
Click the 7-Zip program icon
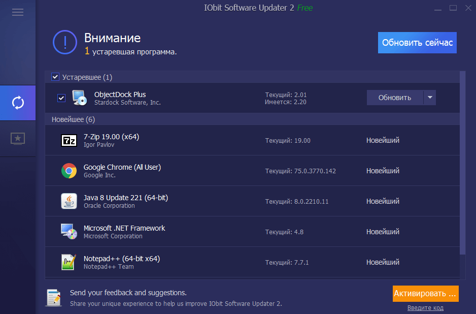coord(69,140)
